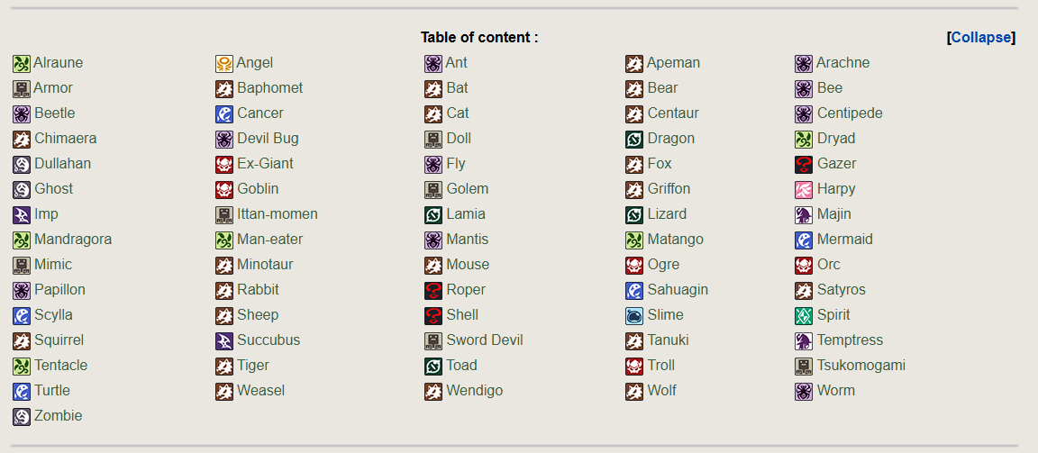Image resolution: width=1038 pixels, height=453 pixels.
Task: Click the dark green icon beside Dragon
Action: 634,139
